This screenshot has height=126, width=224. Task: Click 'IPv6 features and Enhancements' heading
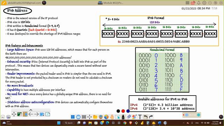[x=24, y=45]
